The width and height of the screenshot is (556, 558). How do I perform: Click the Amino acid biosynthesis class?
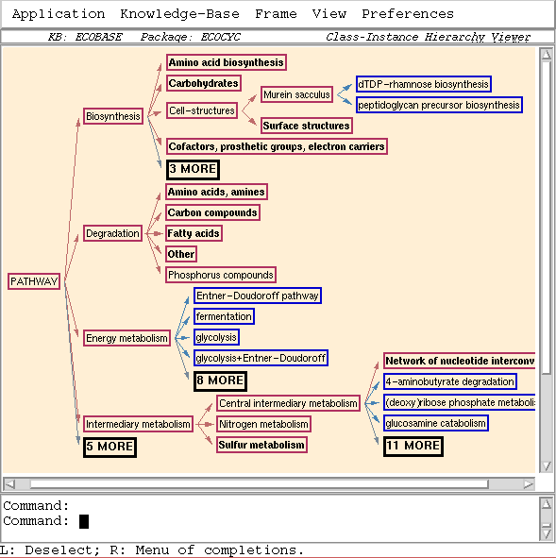[227, 62]
